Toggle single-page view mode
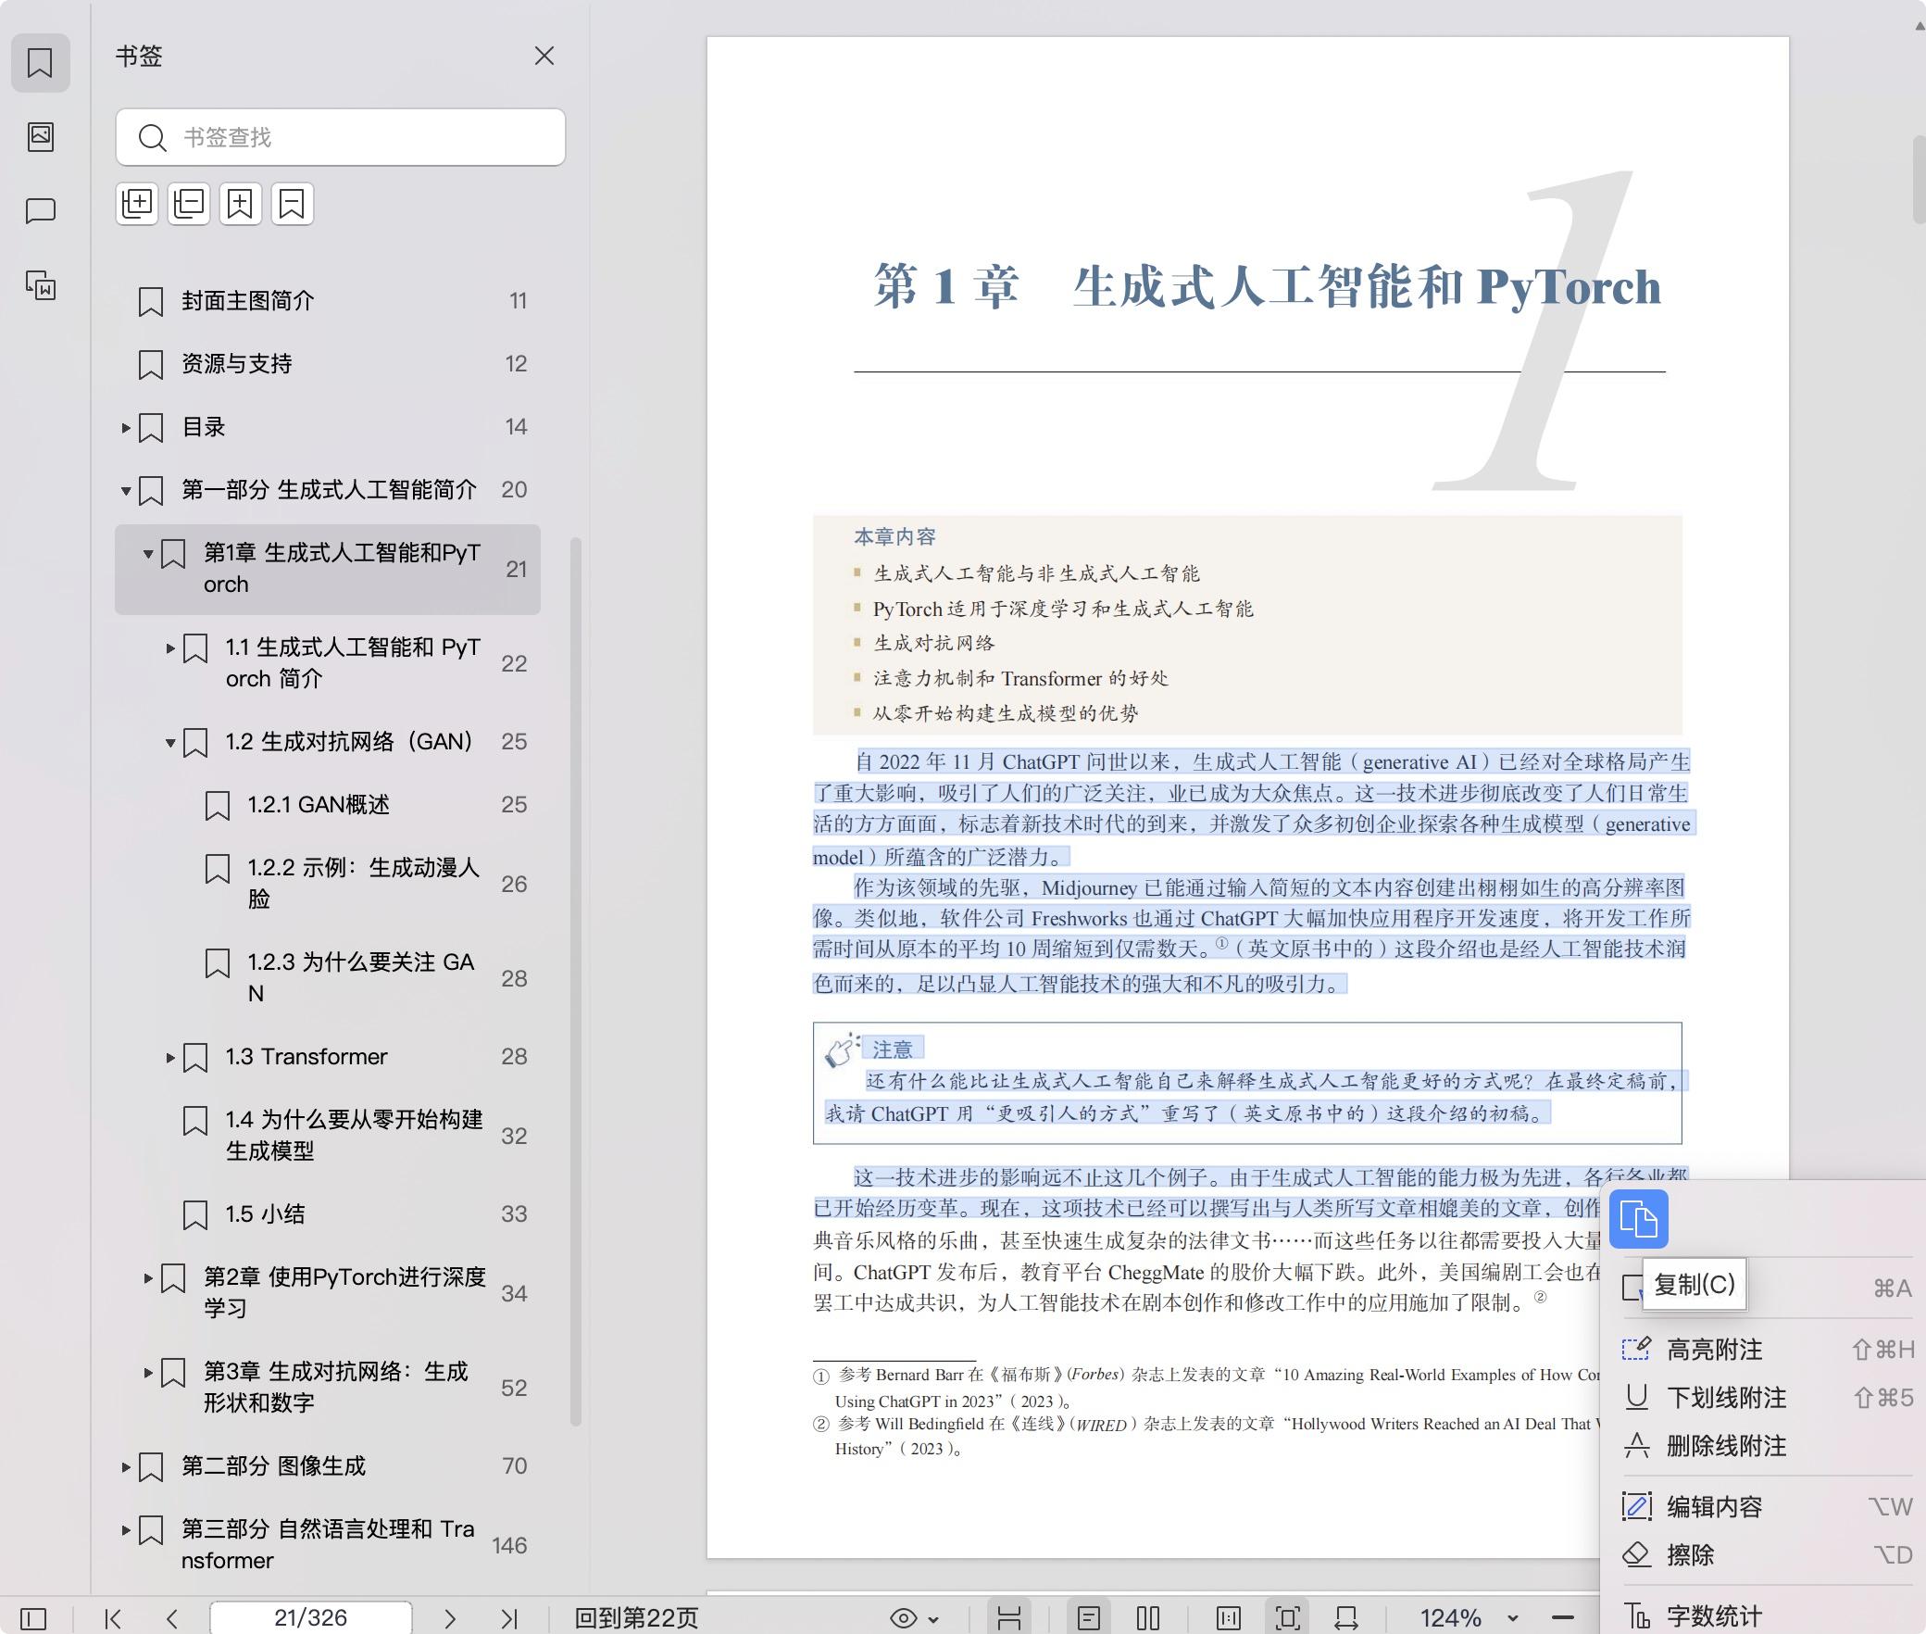This screenshot has height=1634, width=1926. point(1089,1618)
